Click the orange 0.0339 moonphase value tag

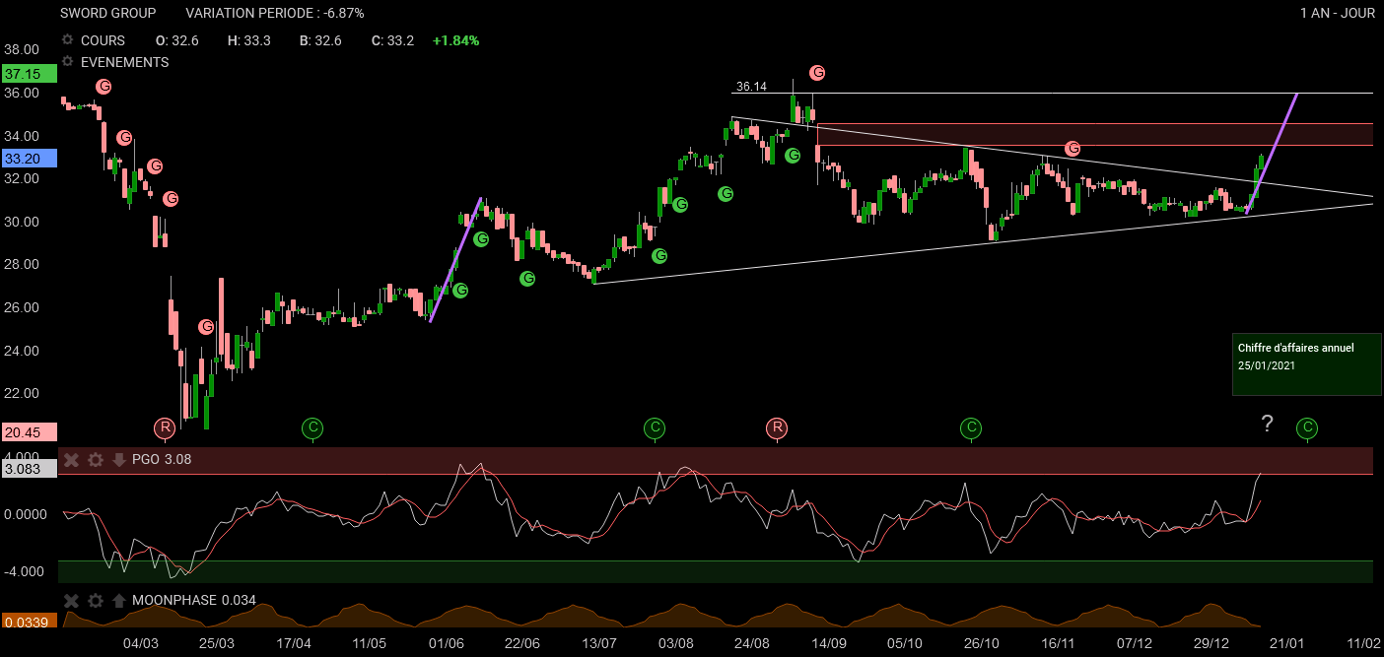(x=30, y=622)
